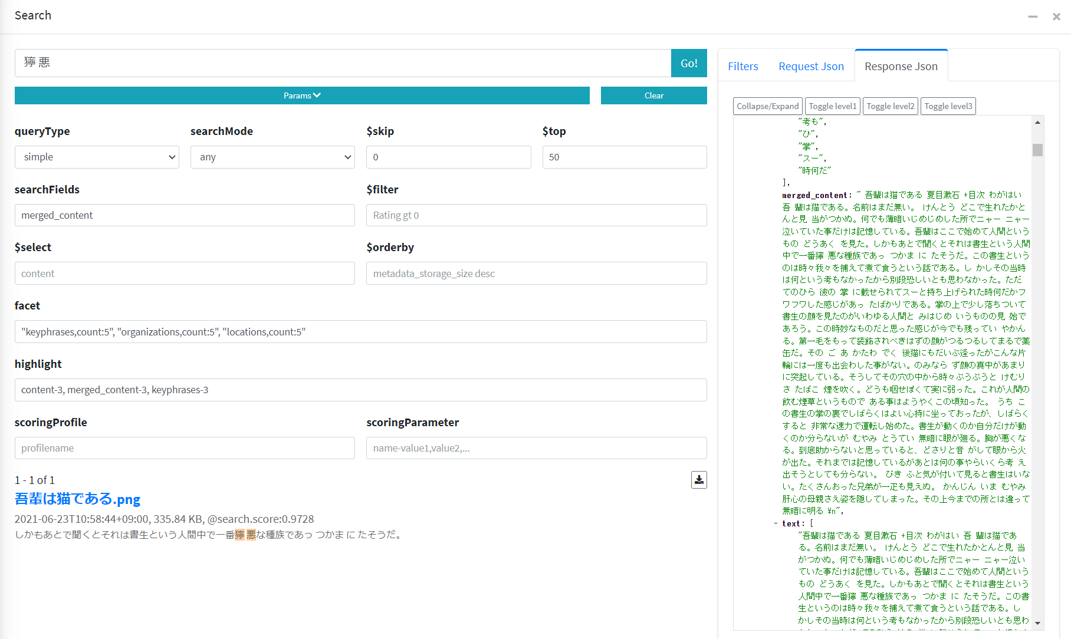
Task: Click the facet input field
Action: tap(361, 332)
